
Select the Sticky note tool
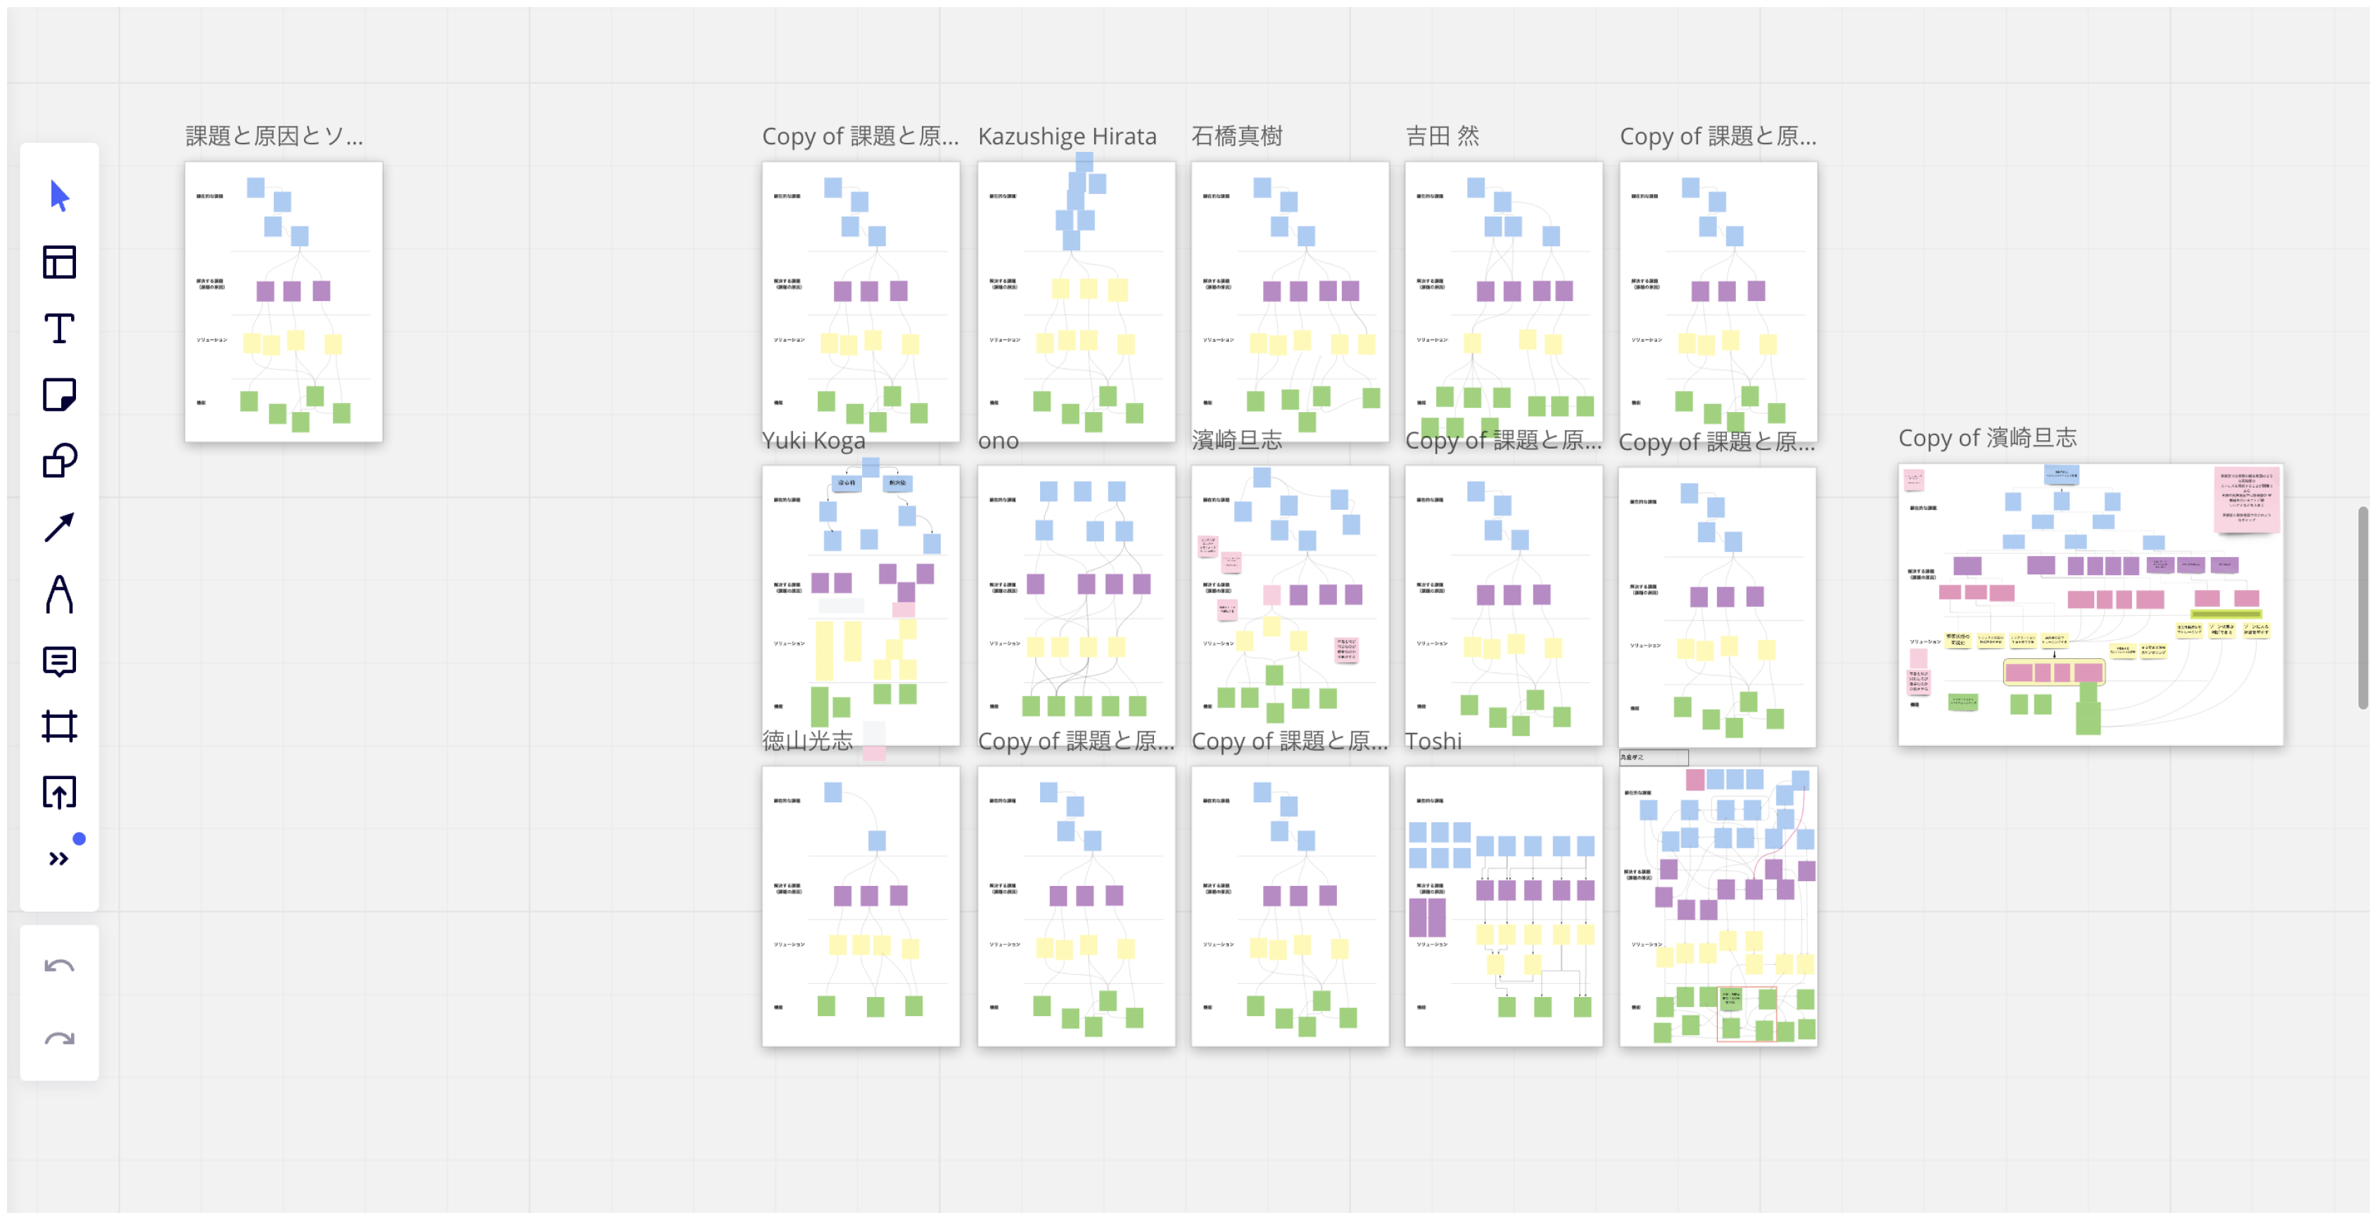pos(59,394)
